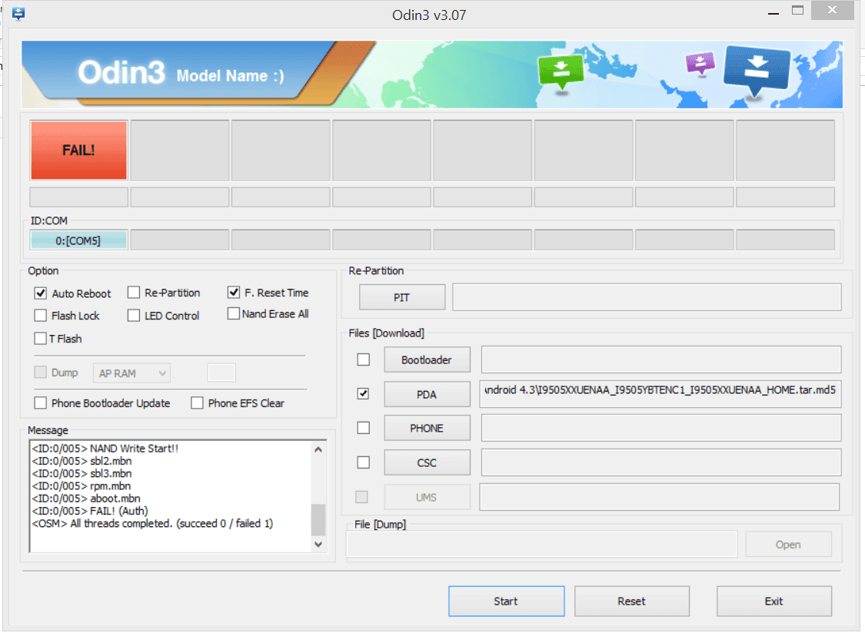Viewport: 865px width, 636px height.
Task: Click the CSC file path field
Action: pyautogui.click(x=661, y=462)
